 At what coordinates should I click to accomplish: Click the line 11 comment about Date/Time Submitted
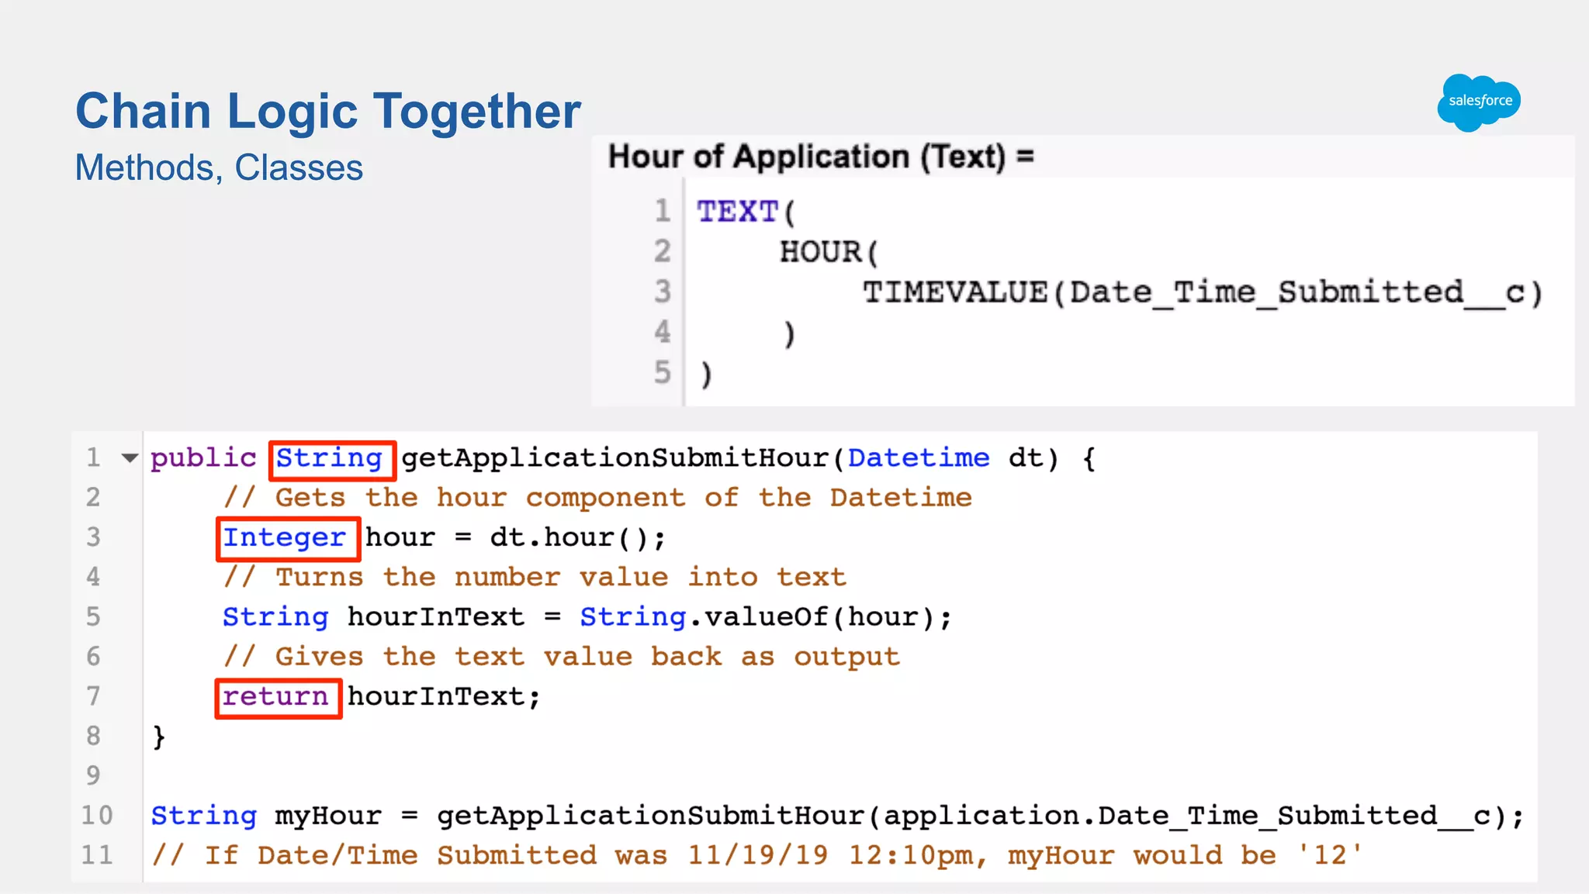[x=757, y=856]
